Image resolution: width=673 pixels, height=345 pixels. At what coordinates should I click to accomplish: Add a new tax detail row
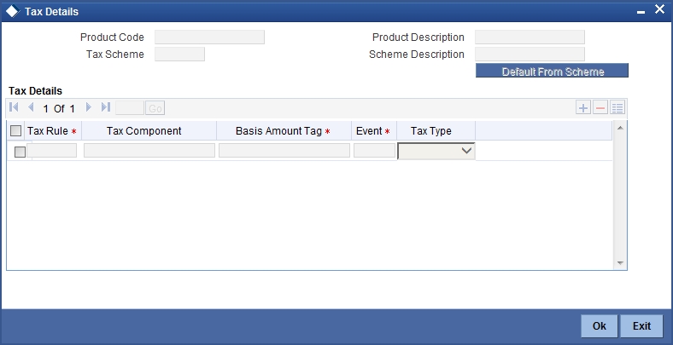tap(582, 108)
